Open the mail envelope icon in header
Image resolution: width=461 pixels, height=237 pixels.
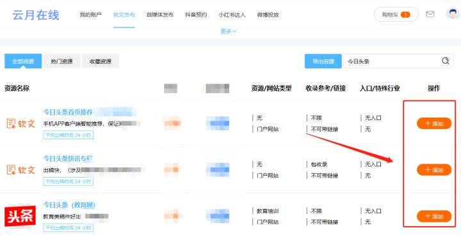click(x=430, y=14)
